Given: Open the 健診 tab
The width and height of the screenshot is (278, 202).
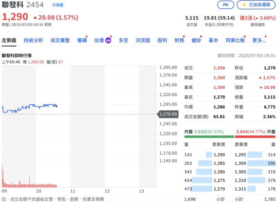Looking at the screenshot, I should click(196, 40).
